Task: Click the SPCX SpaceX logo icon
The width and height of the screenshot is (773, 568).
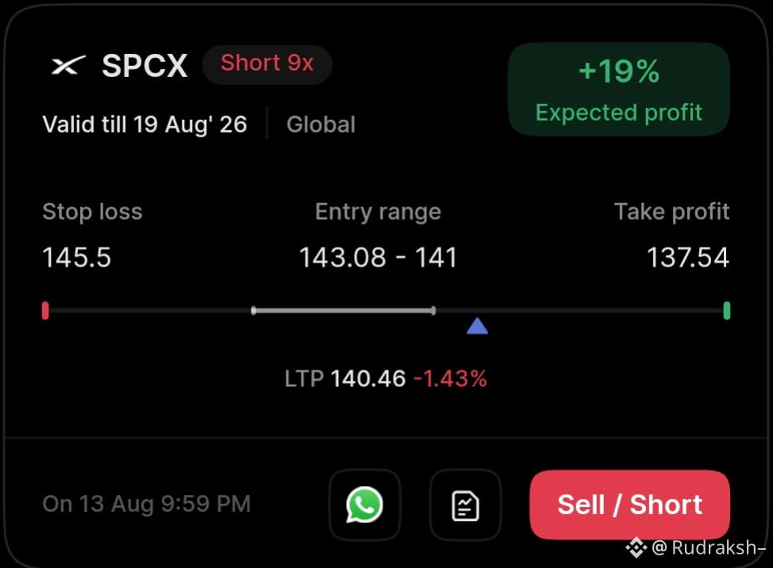Action: point(68,65)
